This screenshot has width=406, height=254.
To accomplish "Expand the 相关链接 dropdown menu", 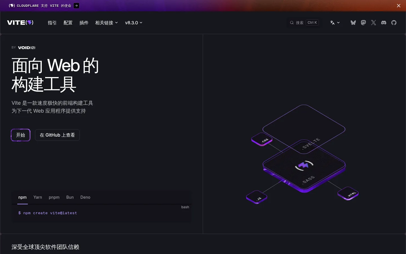I will pyautogui.click(x=107, y=23).
